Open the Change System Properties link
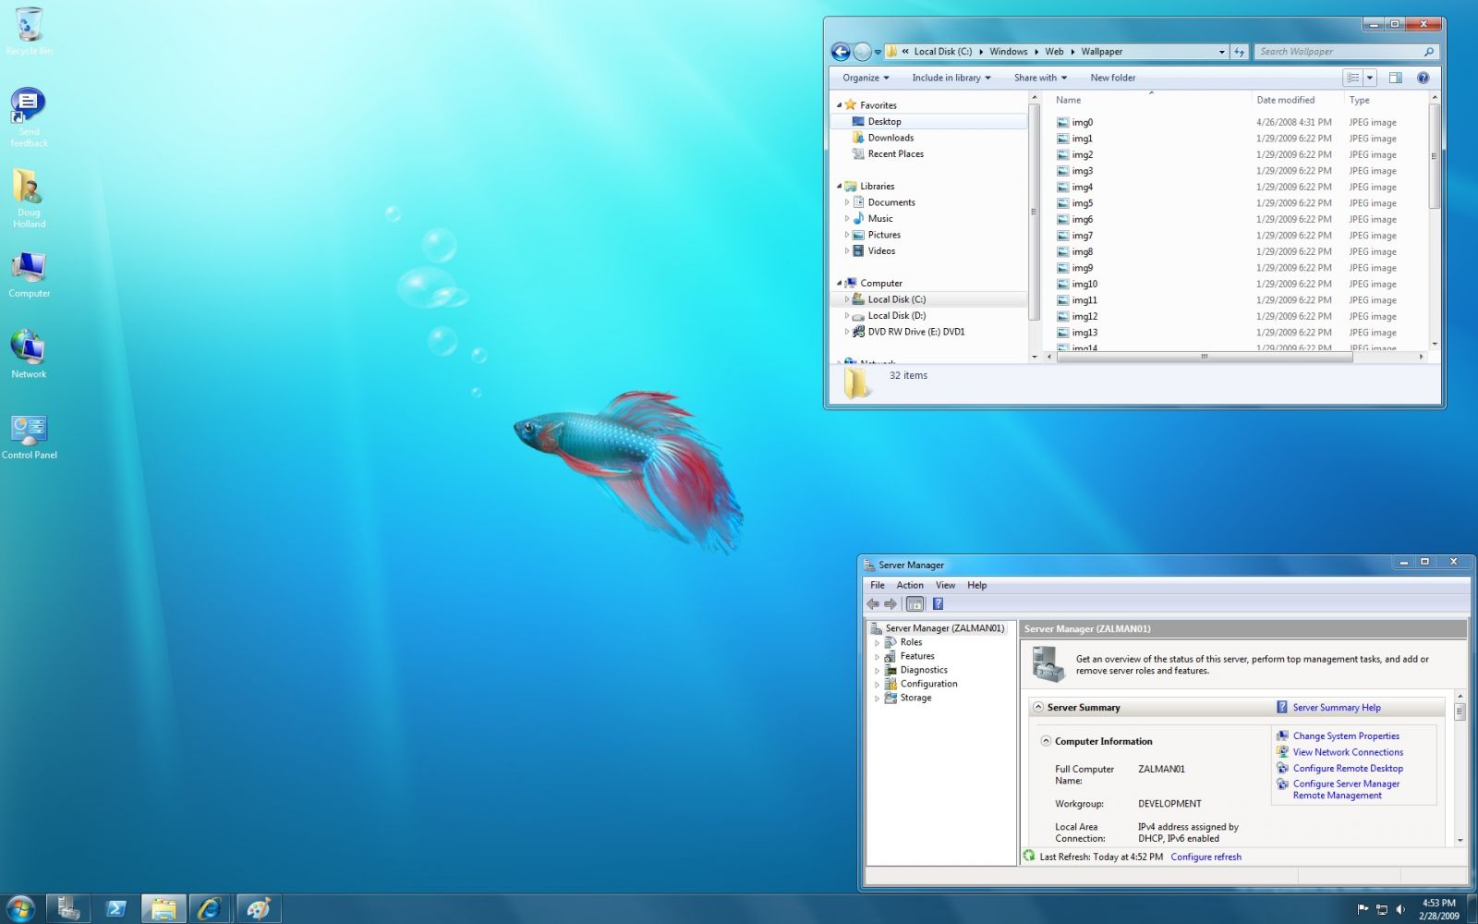 pyautogui.click(x=1346, y=736)
